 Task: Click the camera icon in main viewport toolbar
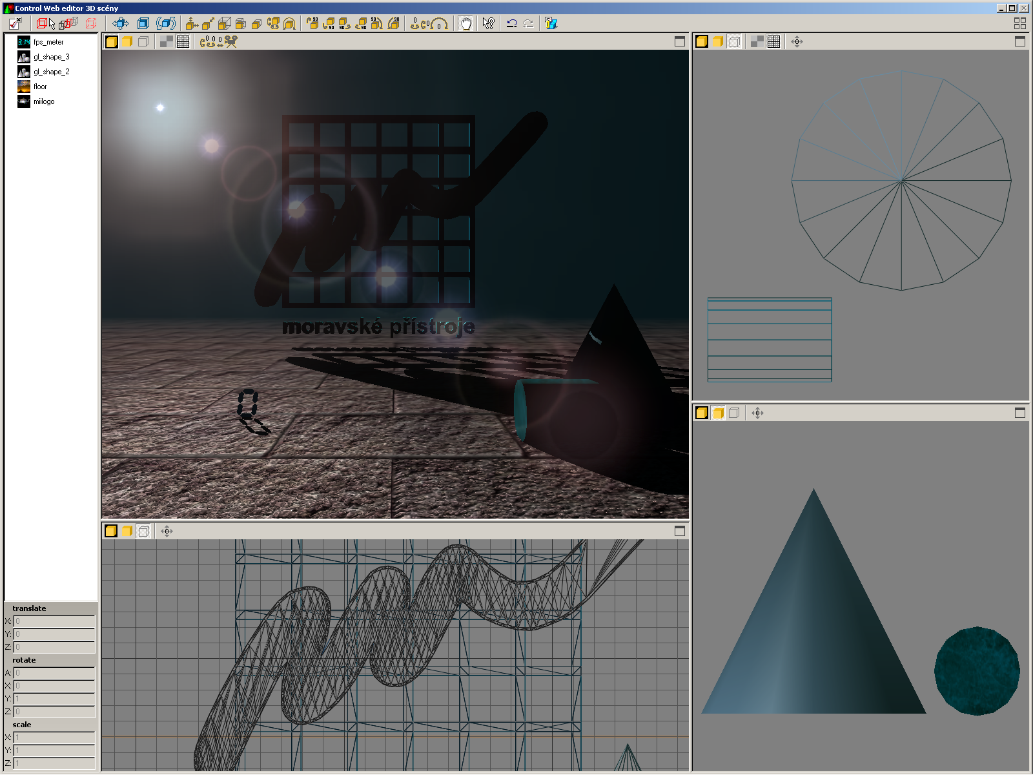(x=230, y=42)
